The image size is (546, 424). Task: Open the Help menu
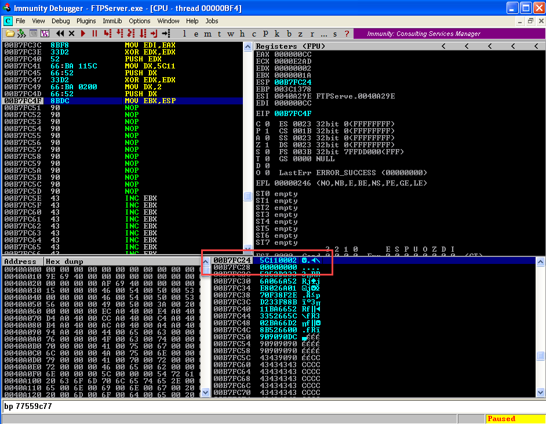192,21
